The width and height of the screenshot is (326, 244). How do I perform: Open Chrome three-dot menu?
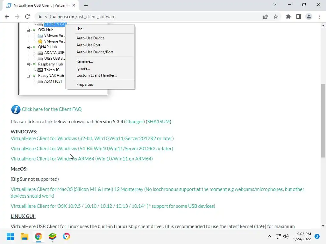tap(319, 17)
